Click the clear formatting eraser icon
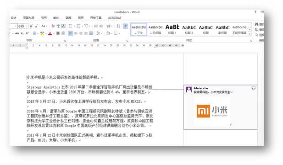This screenshot has height=165, width=283. (53, 26)
